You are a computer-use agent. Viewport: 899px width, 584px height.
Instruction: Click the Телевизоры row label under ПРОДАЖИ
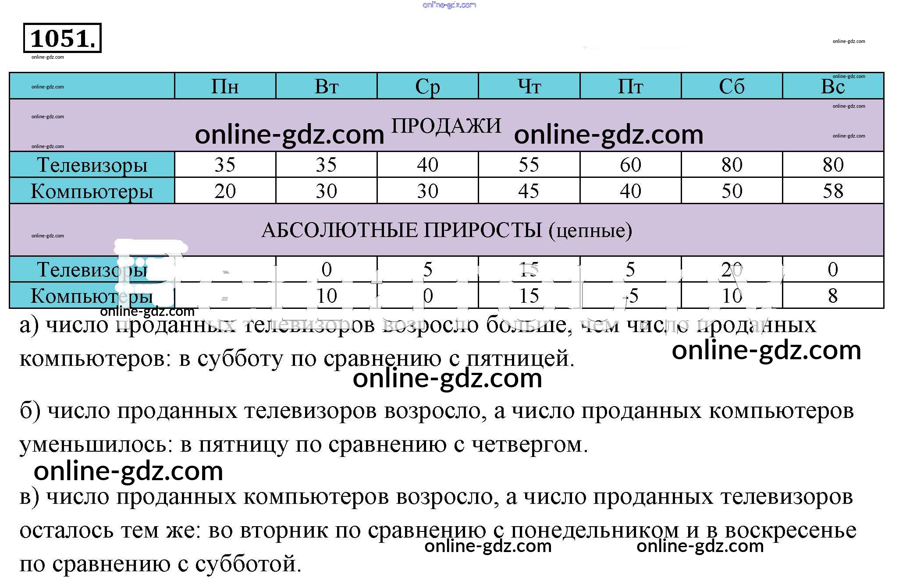[92, 165]
